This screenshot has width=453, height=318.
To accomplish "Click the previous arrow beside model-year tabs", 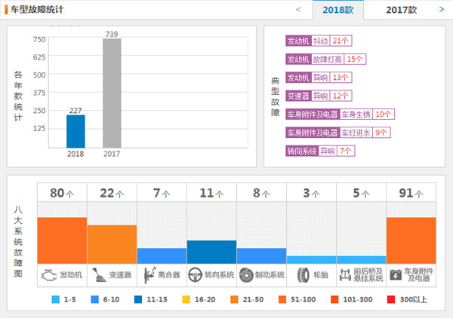I will [298, 10].
